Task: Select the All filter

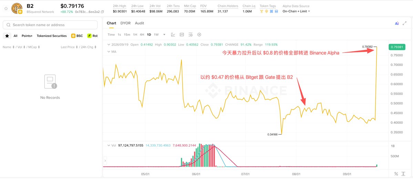Action: pos(16,36)
